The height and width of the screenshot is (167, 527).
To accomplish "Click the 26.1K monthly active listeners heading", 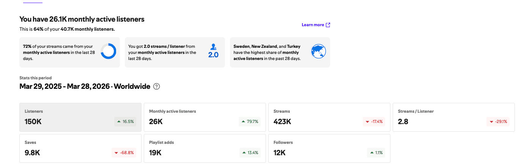I will (82, 19).
